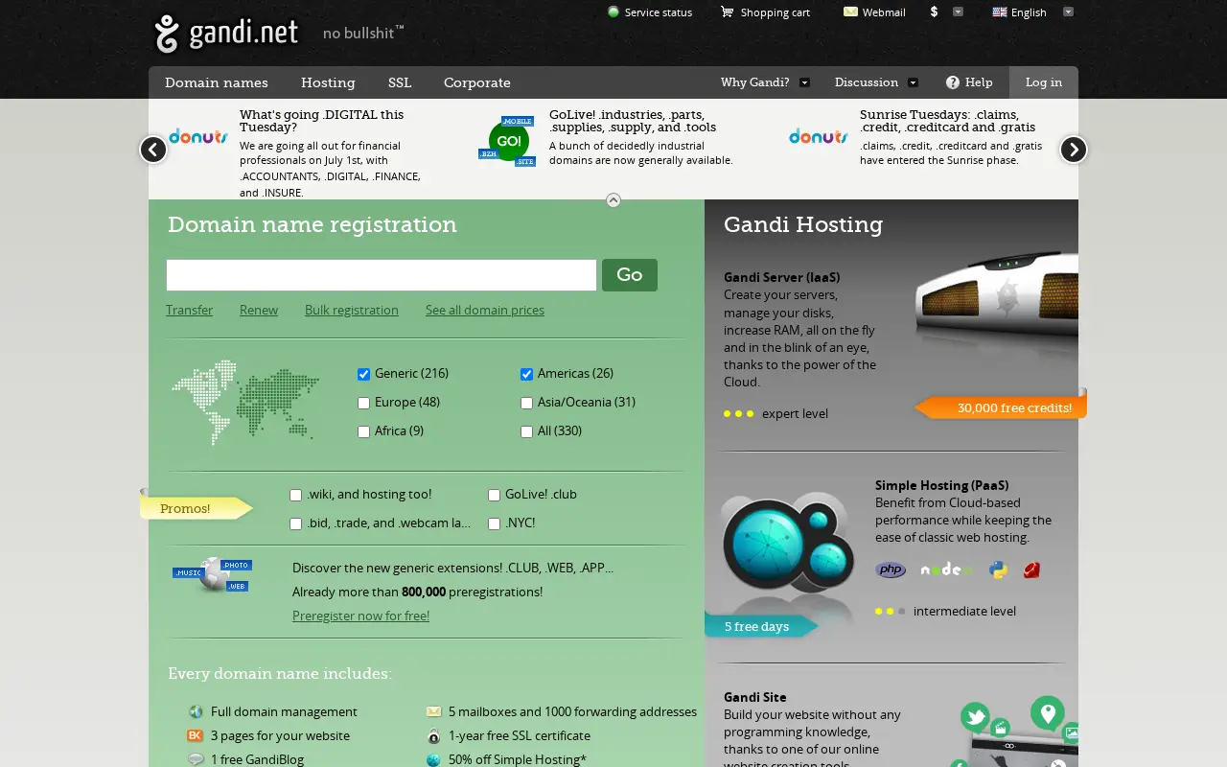Go to previous news slide arrow
This screenshot has width=1227, height=767.
pos(153,150)
